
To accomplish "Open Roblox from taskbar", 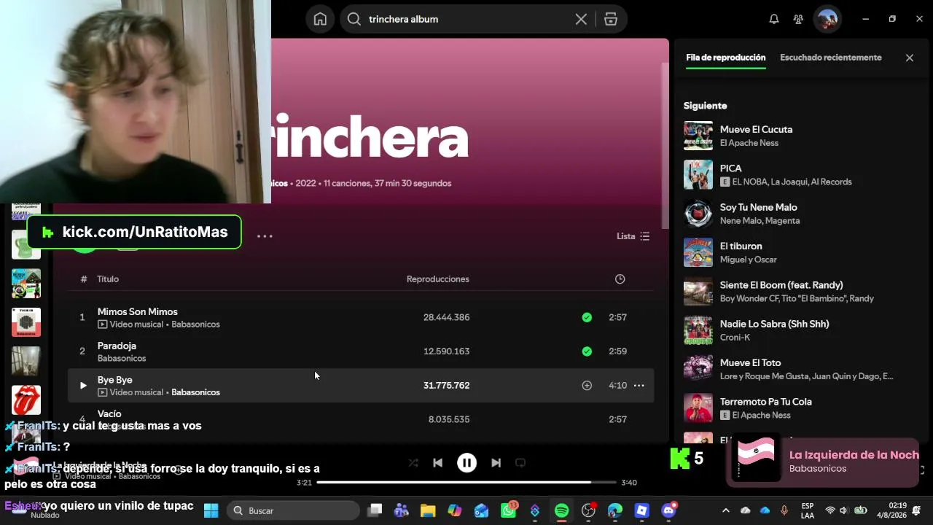I will [641, 510].
